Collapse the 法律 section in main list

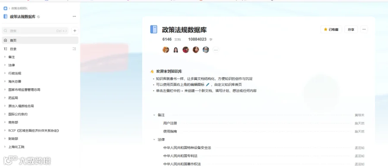(x=154, y=140)
